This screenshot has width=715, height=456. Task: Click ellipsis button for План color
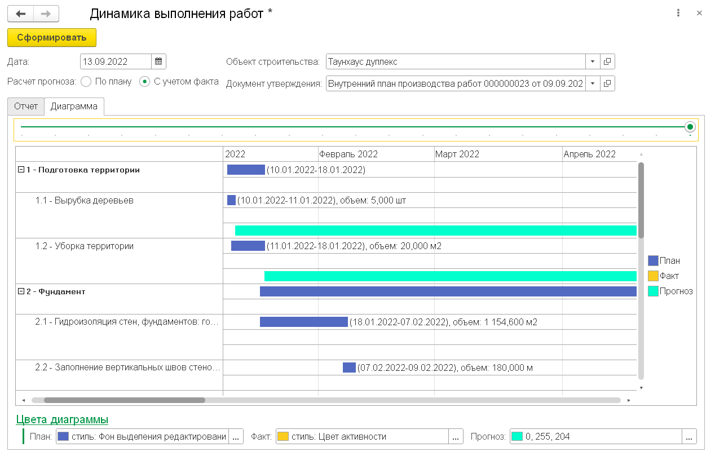[236, 436]
